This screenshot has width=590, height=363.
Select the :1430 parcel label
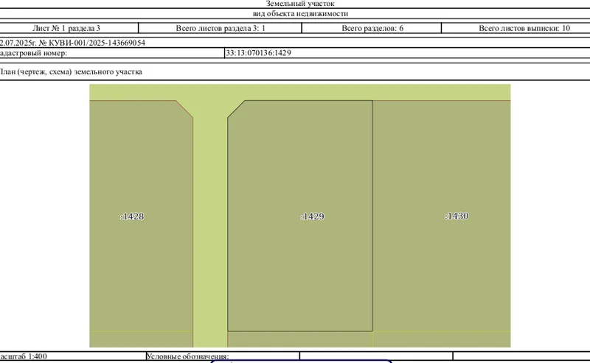click(457, 216)
